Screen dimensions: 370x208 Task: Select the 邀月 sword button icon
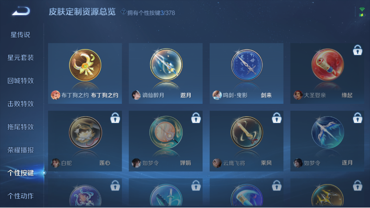(166, 64)
